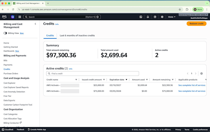210x132 pixels.
Task: Launch CloudShell from the top navigation icon
Action: [x=141, y=17]
